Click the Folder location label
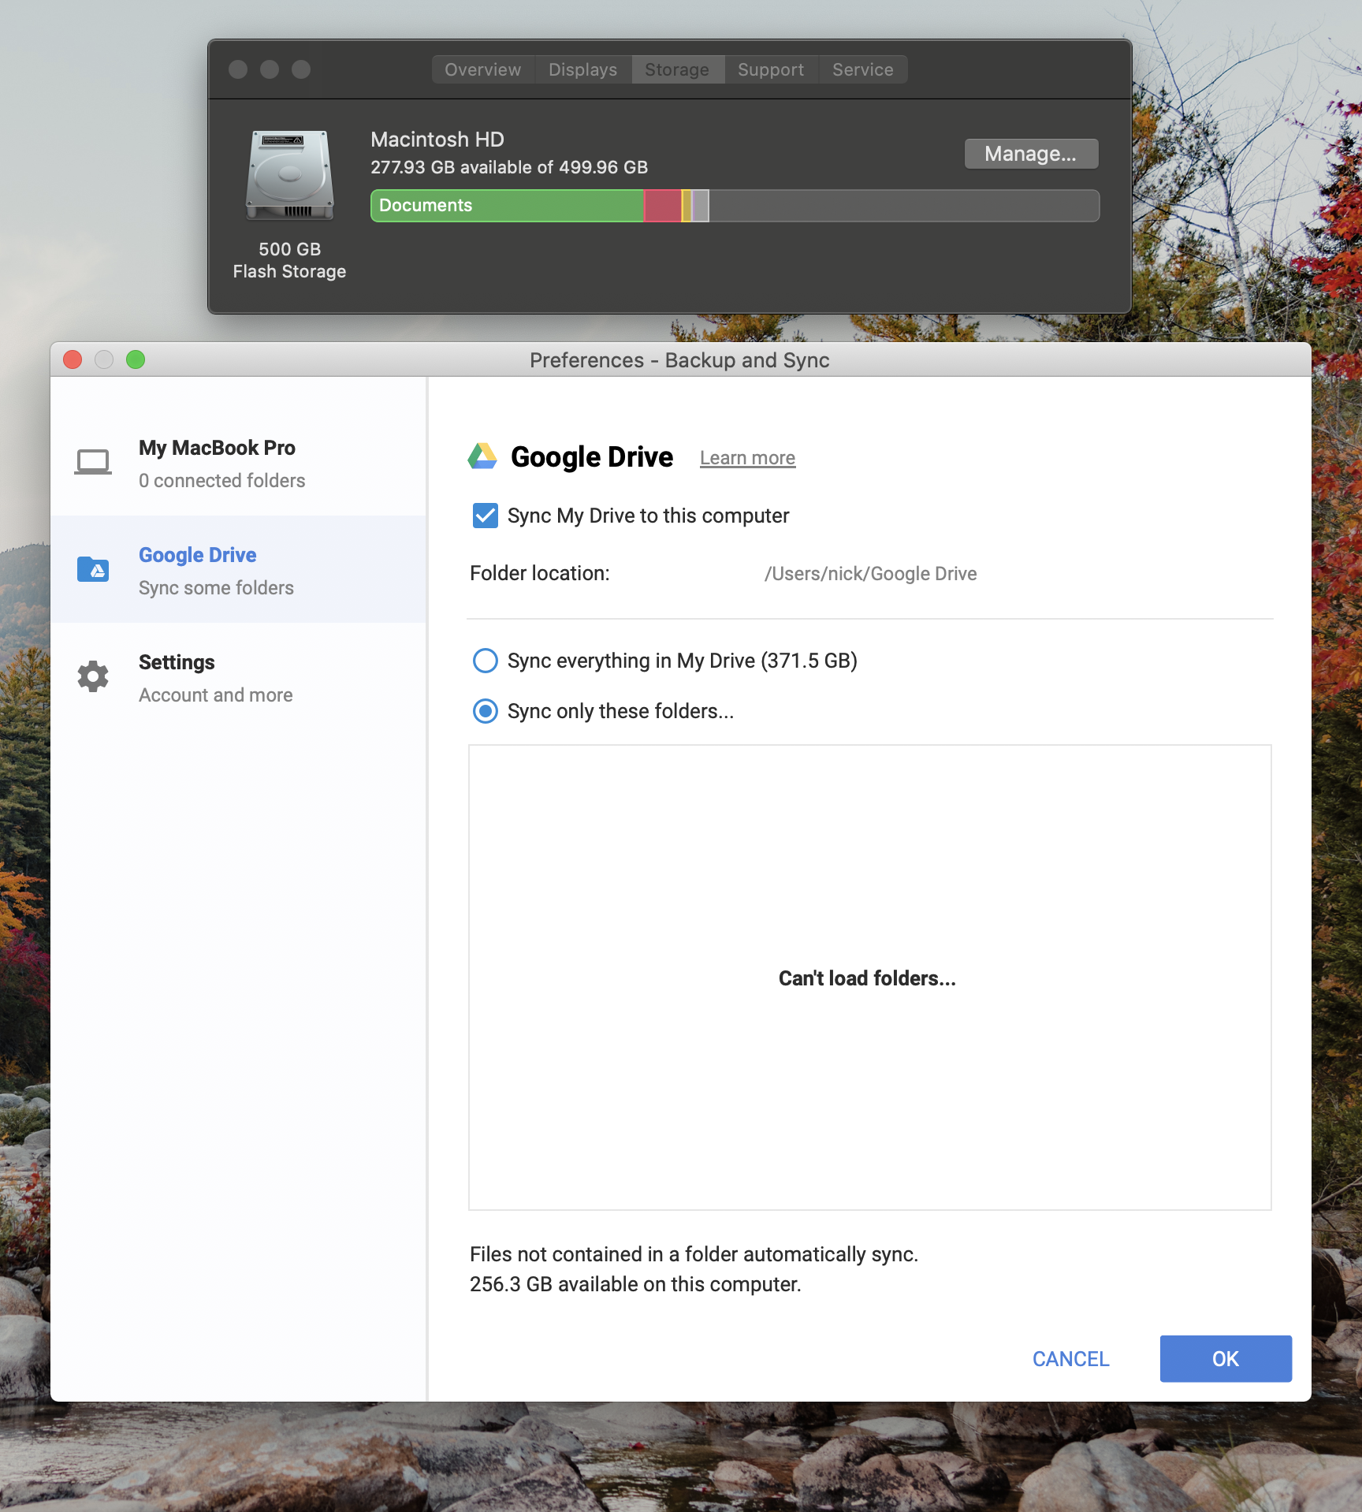This screenshot has height=1512, width=1362. pos(540,573)
